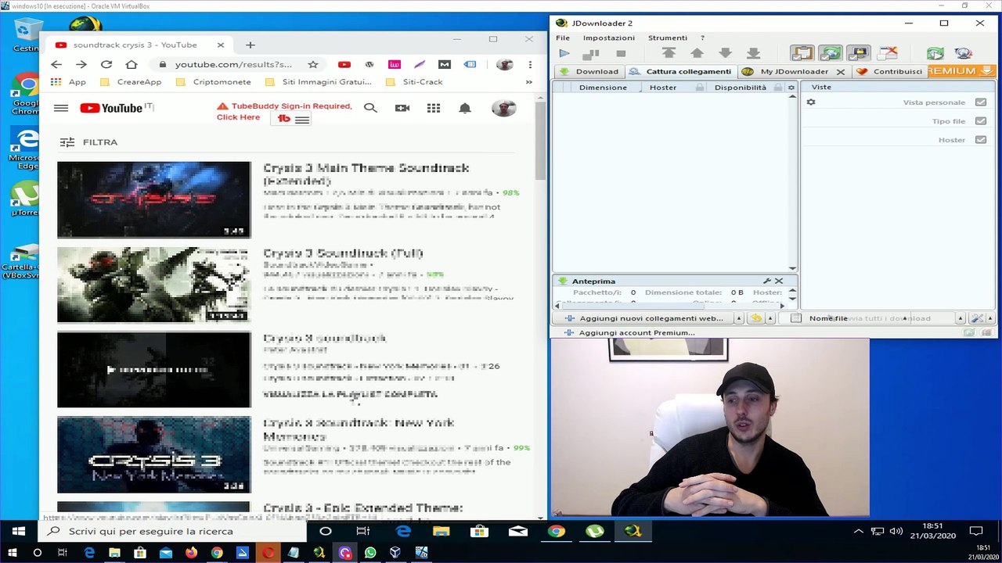This screenshot has width=1002, height=563.
Task: Bookmark page with star icon
Action: pos(313,65)
